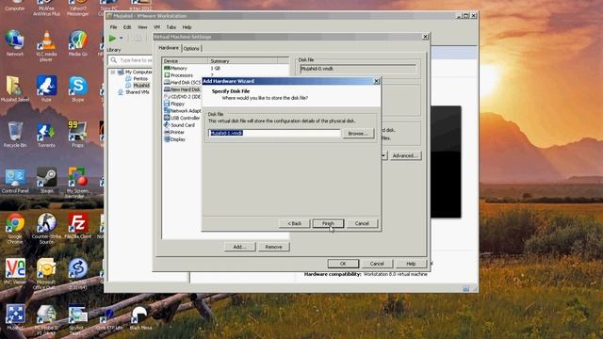Viewport: 603px width, 339px height.
Task: Switch to the Hardware tab
Action: [169, 48]
